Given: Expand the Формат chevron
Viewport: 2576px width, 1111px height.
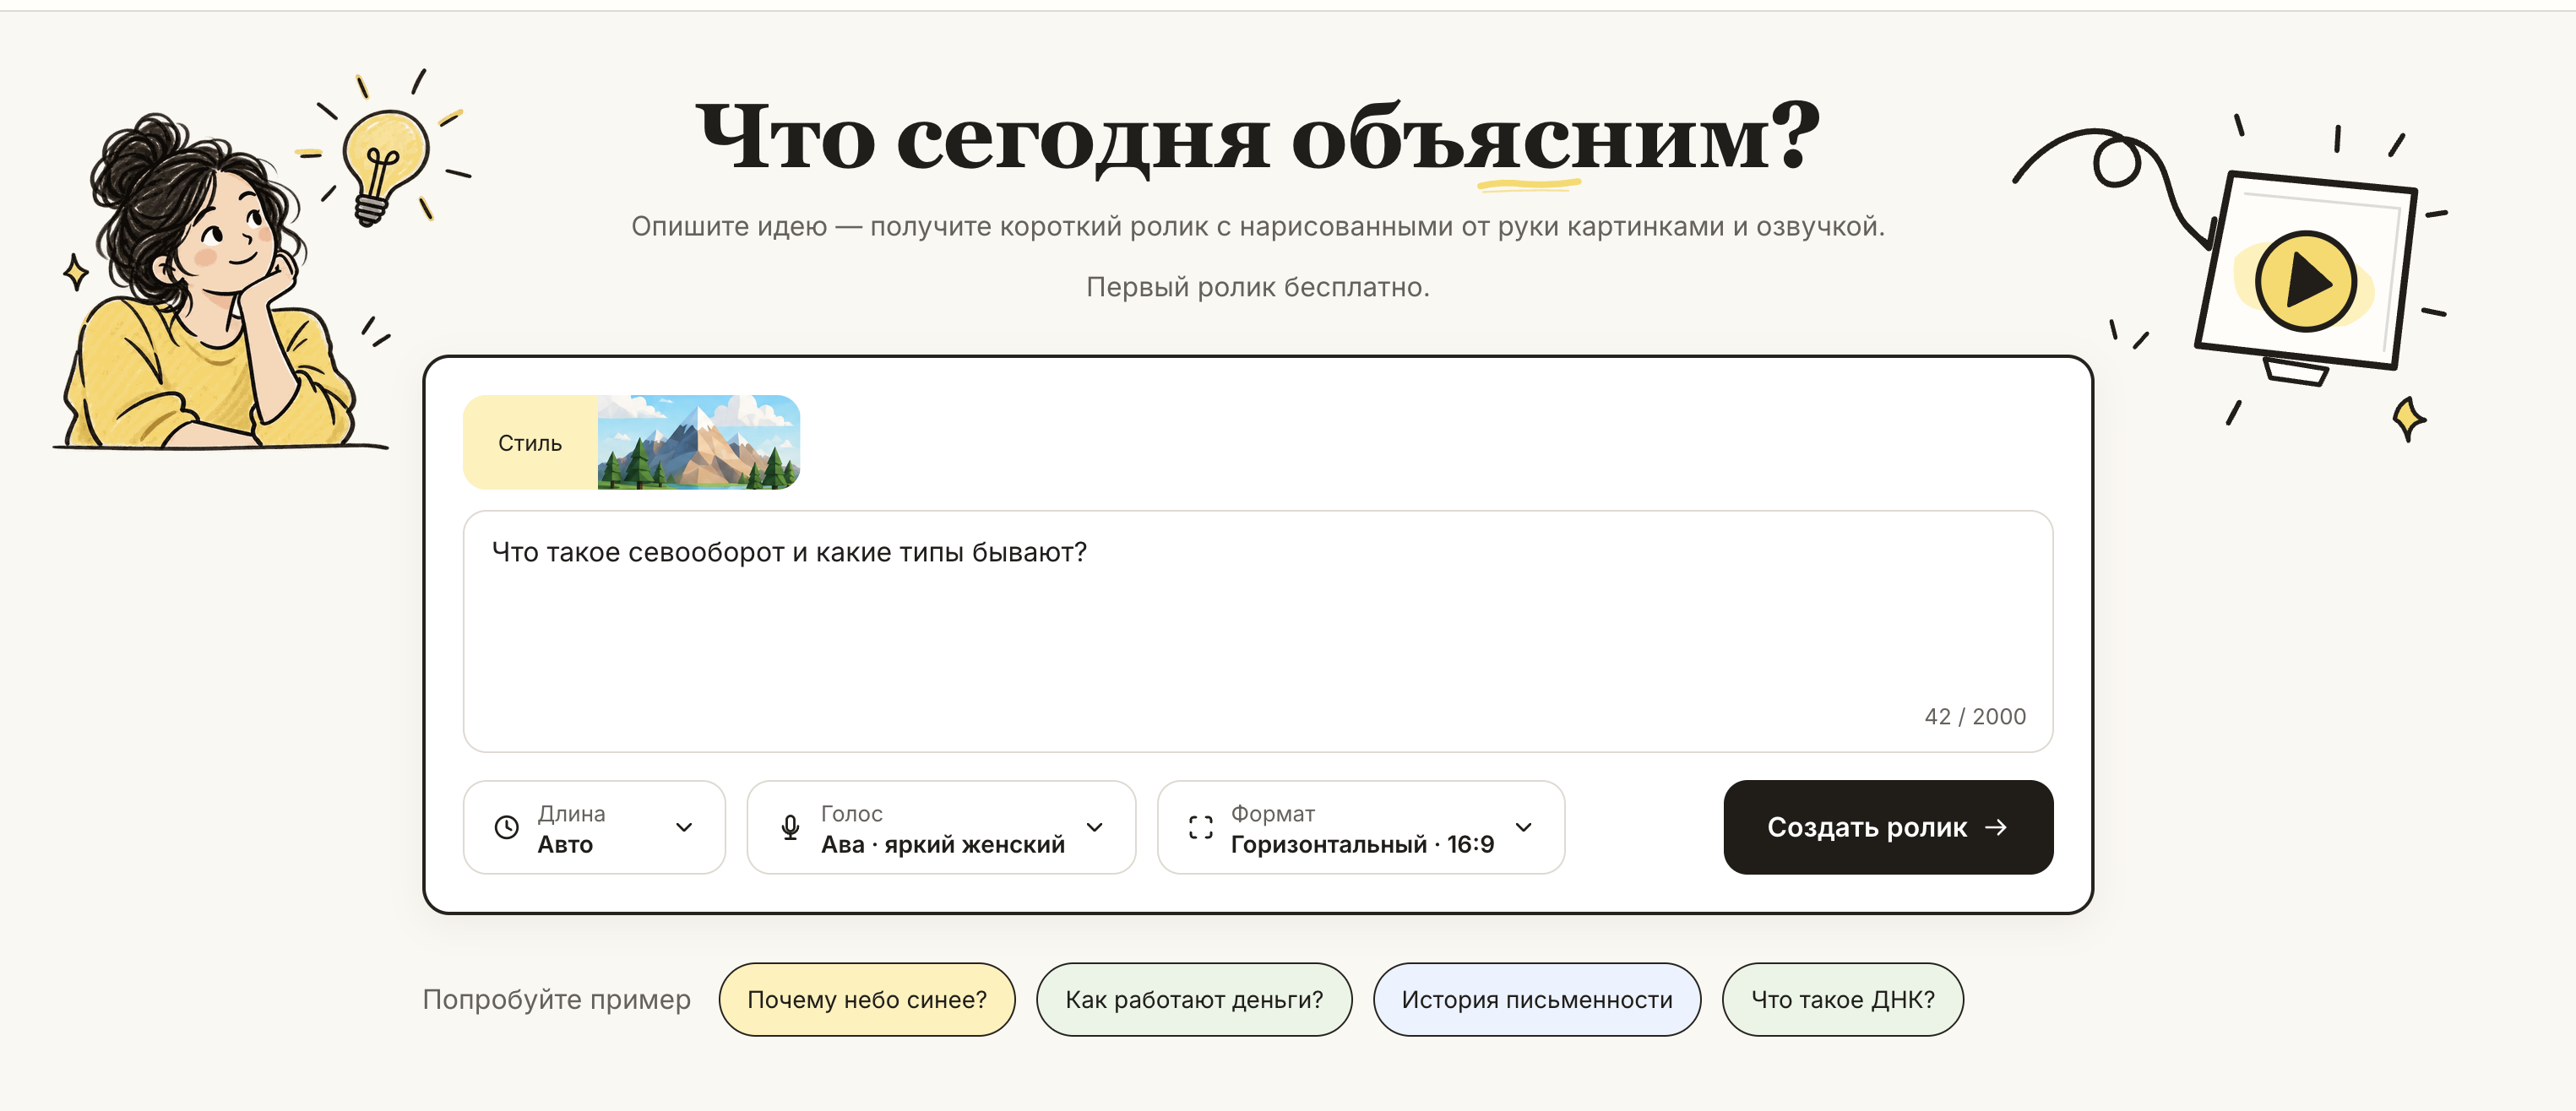Looking at the screenshot, I should (x=1523, y=827).
